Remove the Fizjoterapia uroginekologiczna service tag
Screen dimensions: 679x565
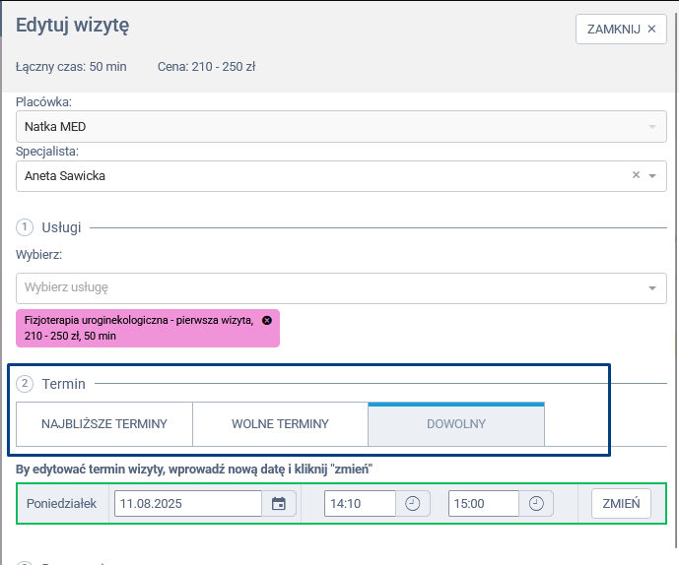[267, 321]
